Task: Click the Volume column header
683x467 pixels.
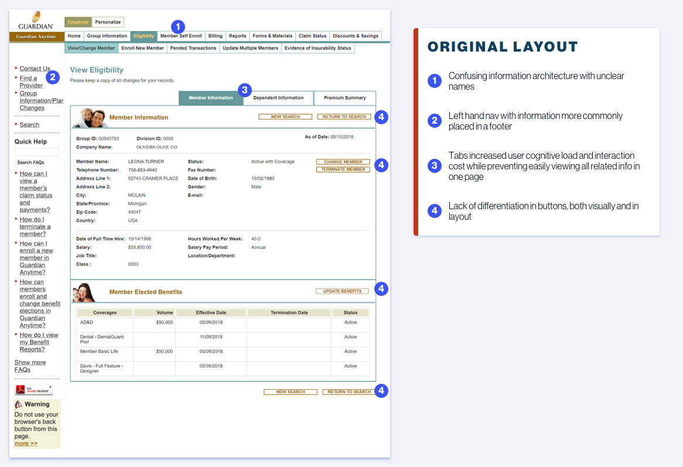Action: click(155, 313)
